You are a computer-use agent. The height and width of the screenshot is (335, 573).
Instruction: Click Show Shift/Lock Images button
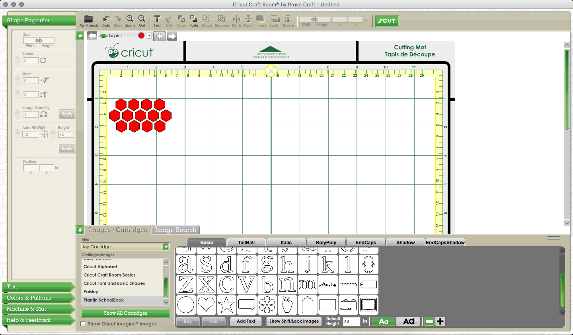click(x=294, y=321)
